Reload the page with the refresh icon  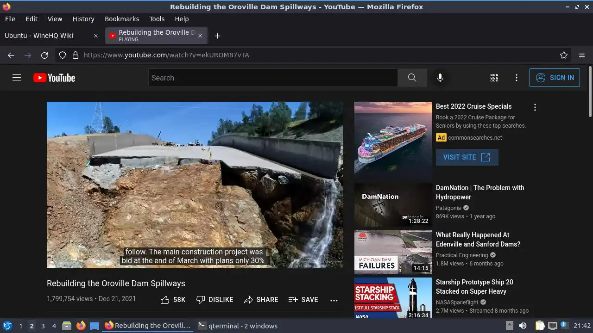pos(44,55)
